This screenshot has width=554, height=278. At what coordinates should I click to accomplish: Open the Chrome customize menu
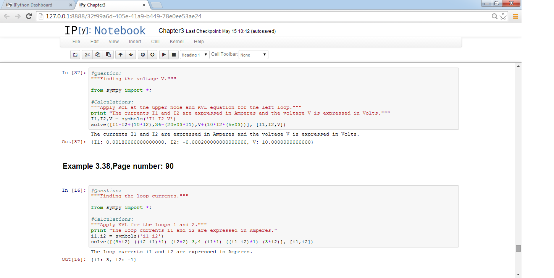click(x=515, y=16)
